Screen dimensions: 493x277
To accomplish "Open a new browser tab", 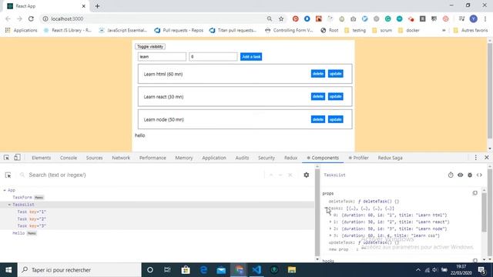I will pyautogui.click(x=98, y=6).
